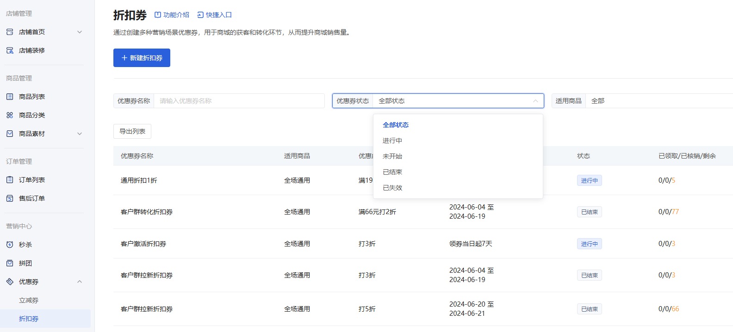733x332 pixels.
Task: Open the 功能介绍 link
Action: click(x=172, y=15)
